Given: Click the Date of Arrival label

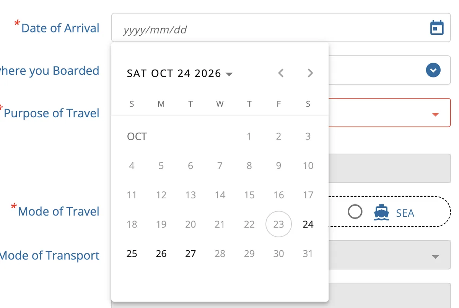Looking at the screenshot, I should pos(60,28).
